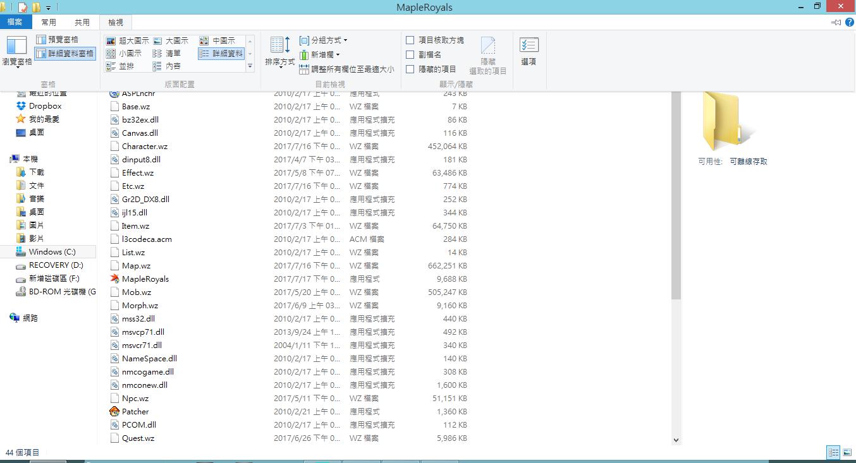Image resolution: width=856 pixels, height=463 pixels.
Task: Select the l3codeca.acm file icon
Action: [114, 239]
